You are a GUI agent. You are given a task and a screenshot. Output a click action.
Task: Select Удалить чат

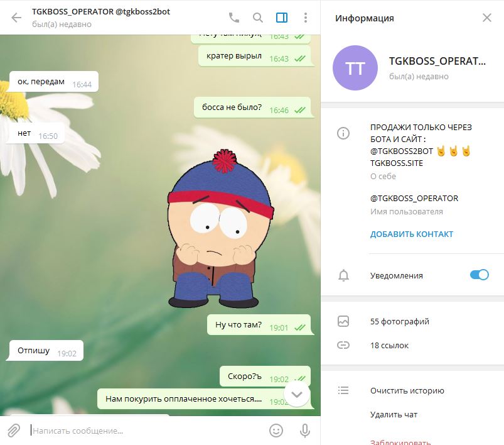coord(394,414)
